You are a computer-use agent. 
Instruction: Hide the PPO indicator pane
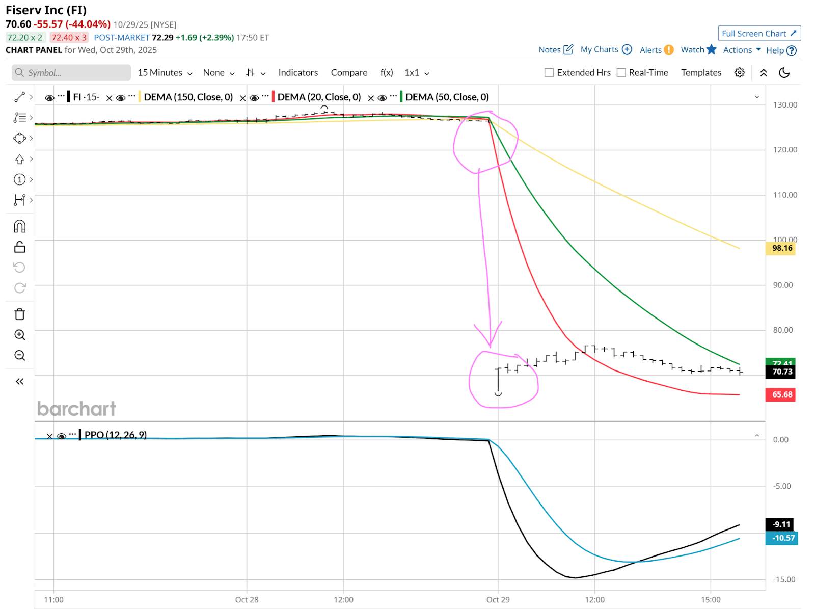pos(62,436)
